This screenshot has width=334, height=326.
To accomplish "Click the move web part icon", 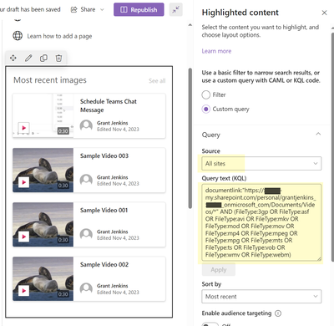I will coord(13,58).
